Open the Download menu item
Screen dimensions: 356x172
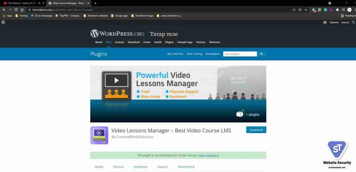tap(134, 42)
